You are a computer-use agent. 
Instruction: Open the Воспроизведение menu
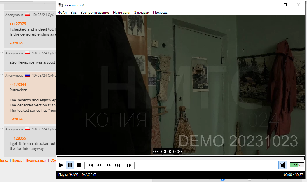coord(95,13)
